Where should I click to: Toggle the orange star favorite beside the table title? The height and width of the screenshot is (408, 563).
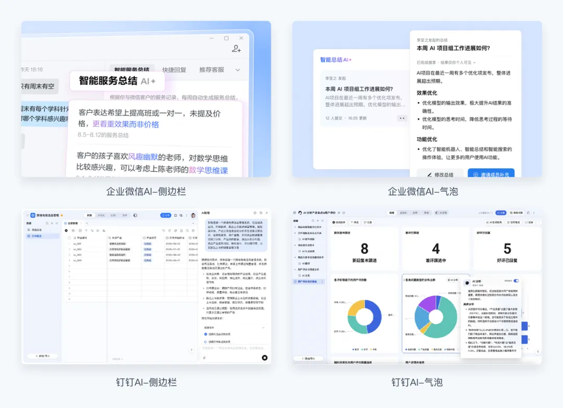pos(62,215)
